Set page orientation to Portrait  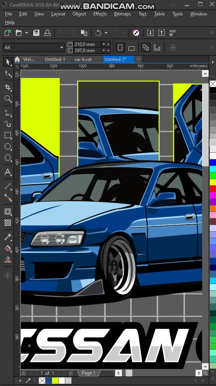click(x=120, y=47)
